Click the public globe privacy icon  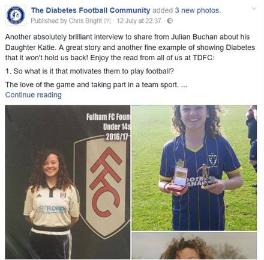tap(170, 20)
